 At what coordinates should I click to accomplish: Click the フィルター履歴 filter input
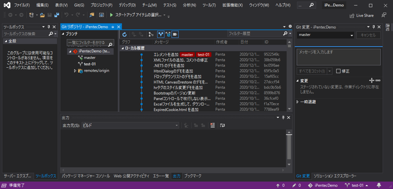click(x=255, y=33)
